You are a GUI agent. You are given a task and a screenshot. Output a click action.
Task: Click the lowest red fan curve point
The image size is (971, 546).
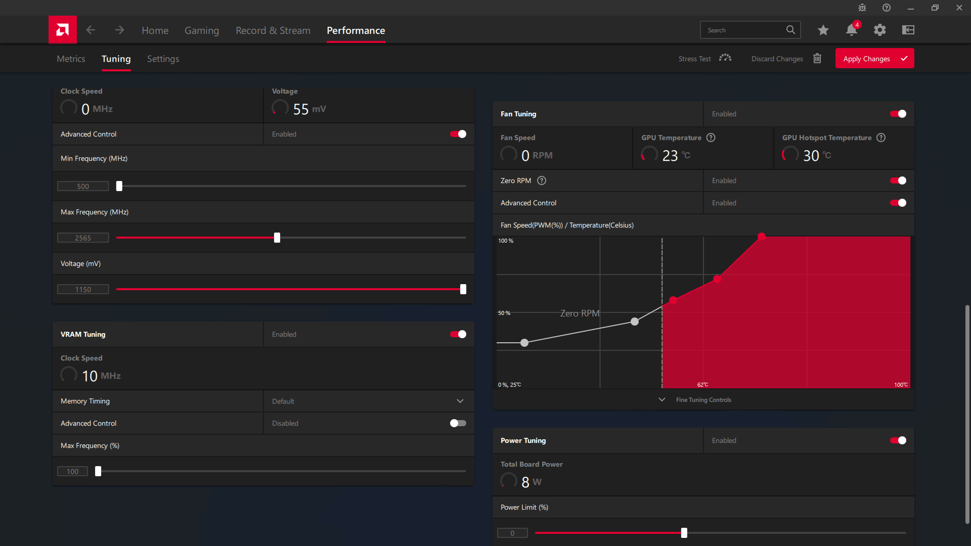673,300
